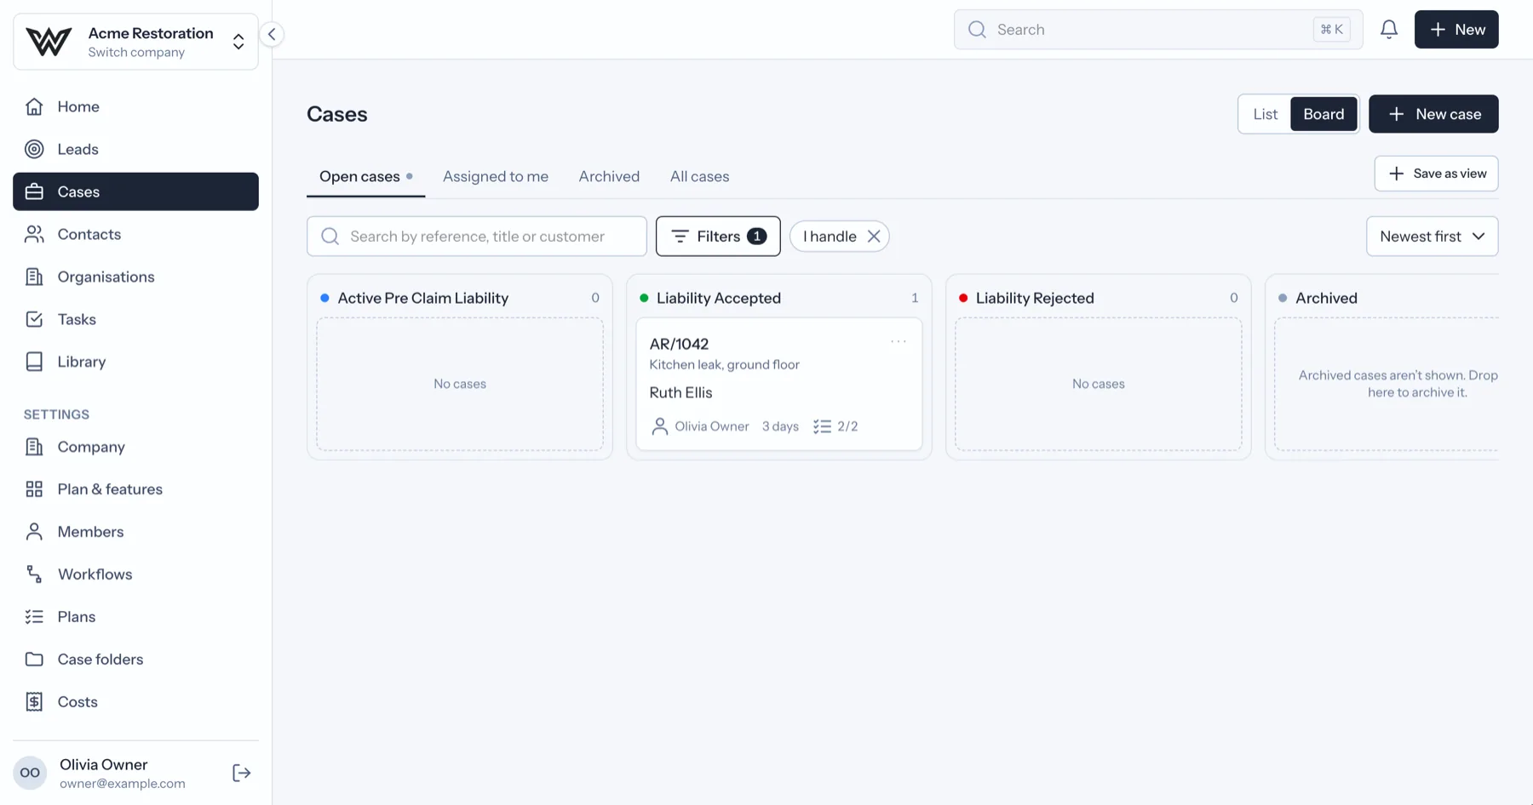Click the Active Pre Claim Liability header
This screenshot has width=1533, height=805.
(422, 298)
